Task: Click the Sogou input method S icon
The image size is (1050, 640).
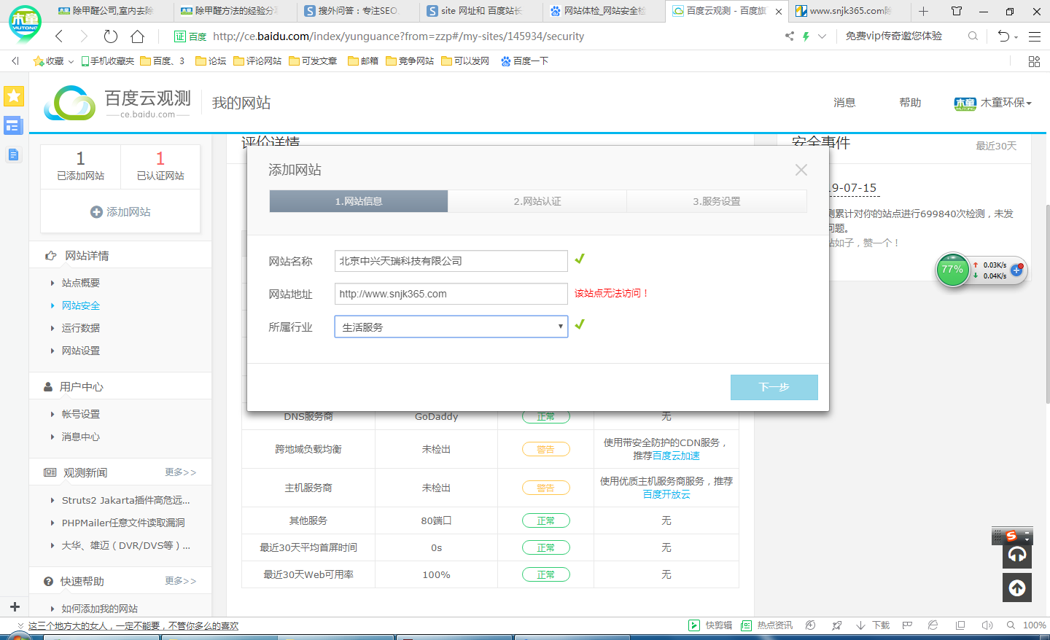Action: (1011, 536)
